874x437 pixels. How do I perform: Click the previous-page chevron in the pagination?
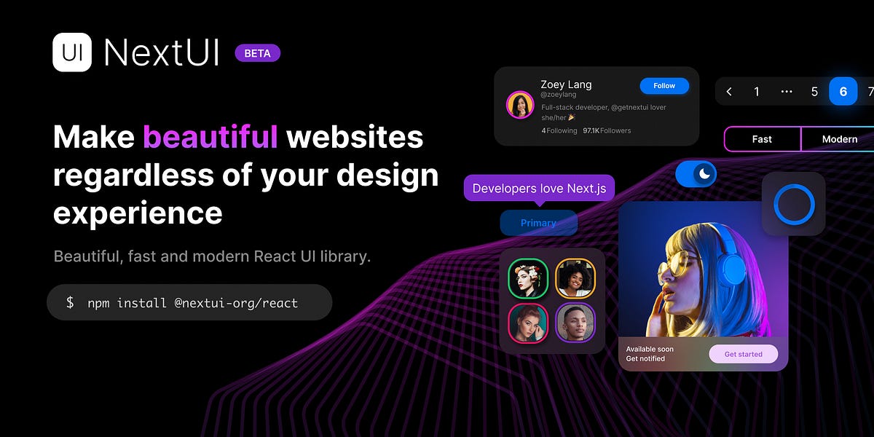(x=729, y=91)
